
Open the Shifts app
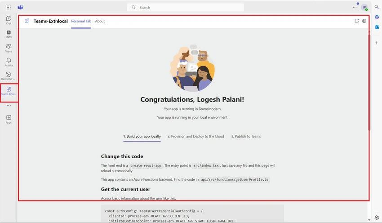[9, 34]
